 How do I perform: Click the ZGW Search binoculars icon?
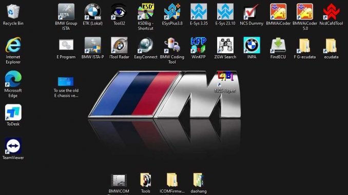225,46
